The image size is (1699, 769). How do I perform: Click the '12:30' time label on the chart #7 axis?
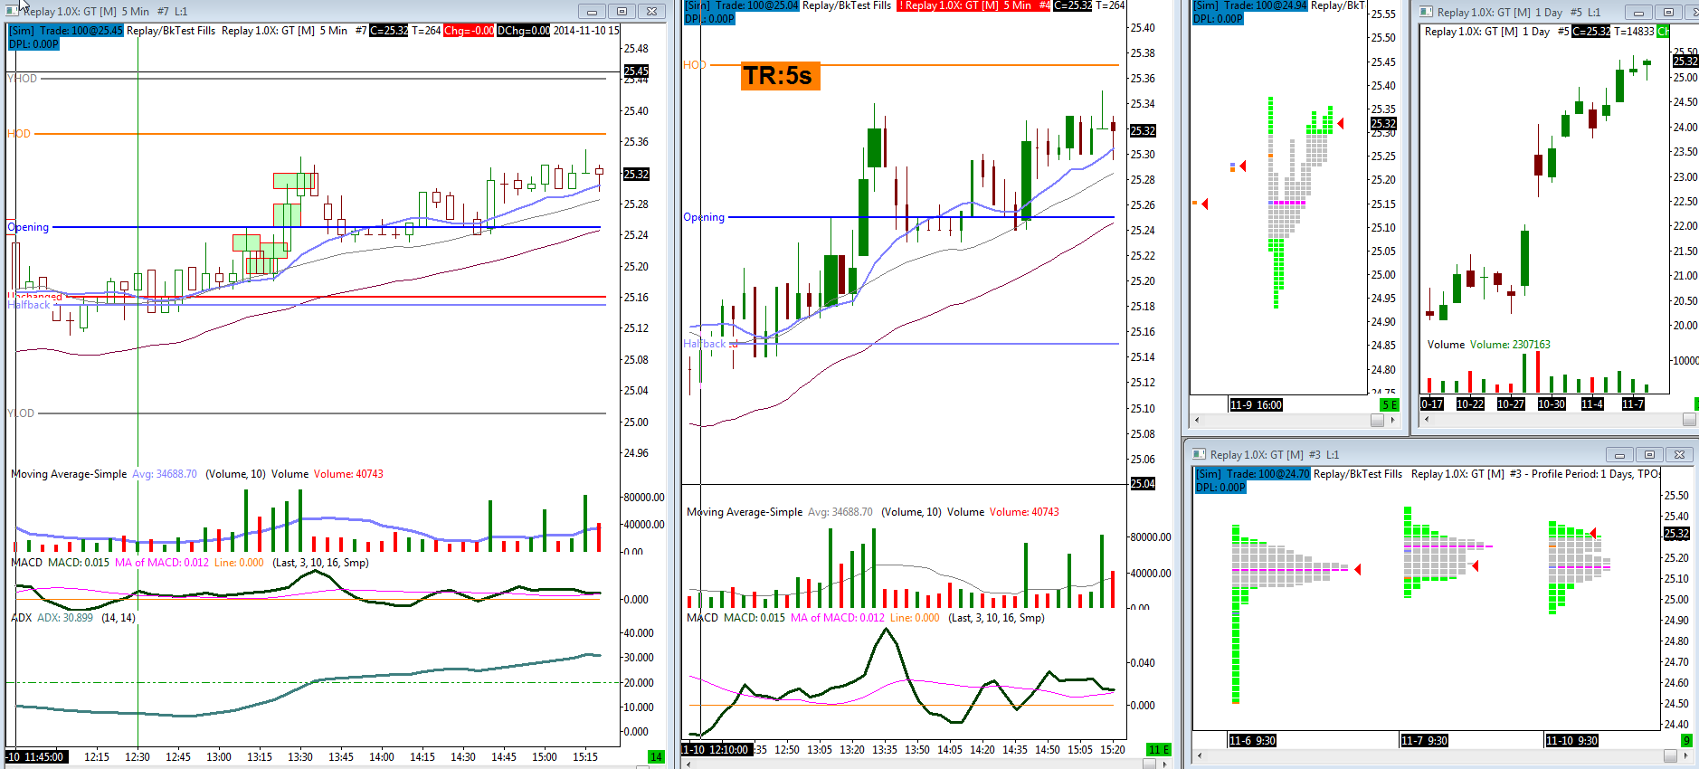[138, 757]
